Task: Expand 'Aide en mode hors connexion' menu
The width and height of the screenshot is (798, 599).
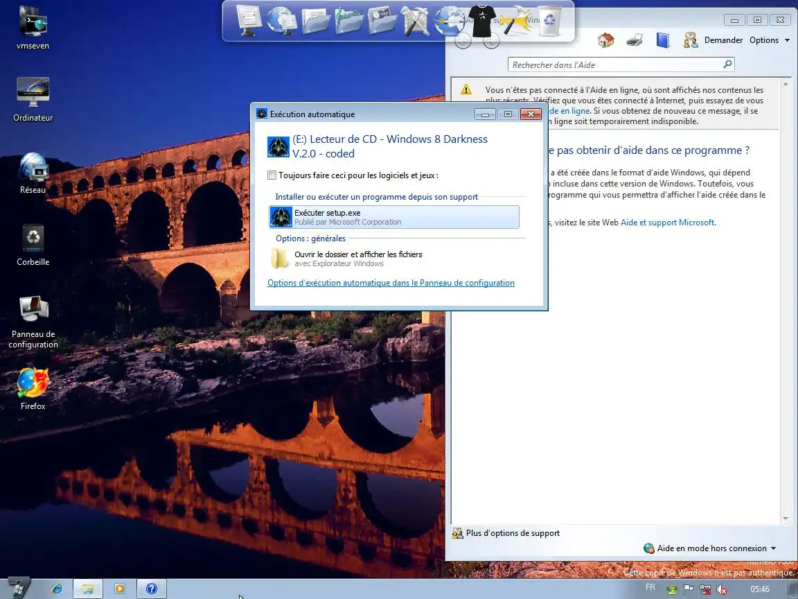Action: (710, 548)
